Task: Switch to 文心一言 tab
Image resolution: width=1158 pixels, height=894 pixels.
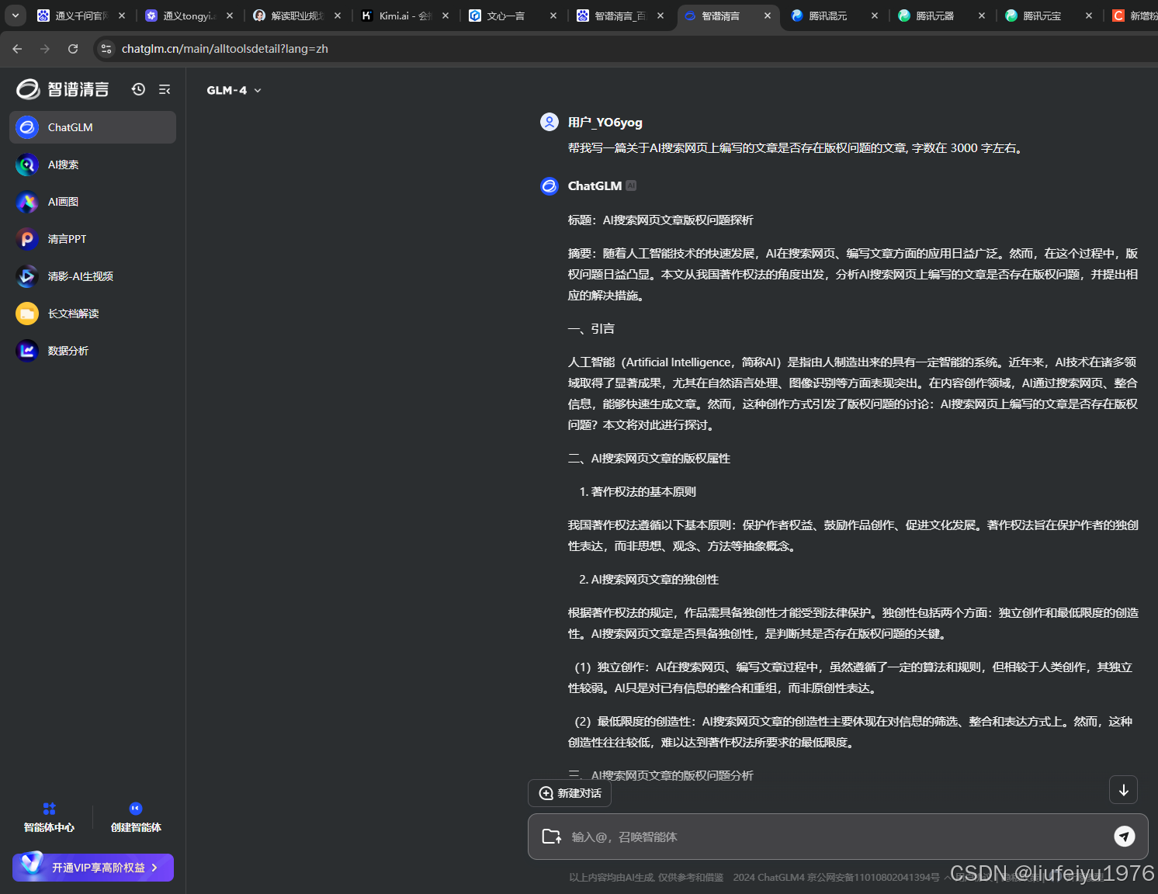Action: click(x=511, y=16)
